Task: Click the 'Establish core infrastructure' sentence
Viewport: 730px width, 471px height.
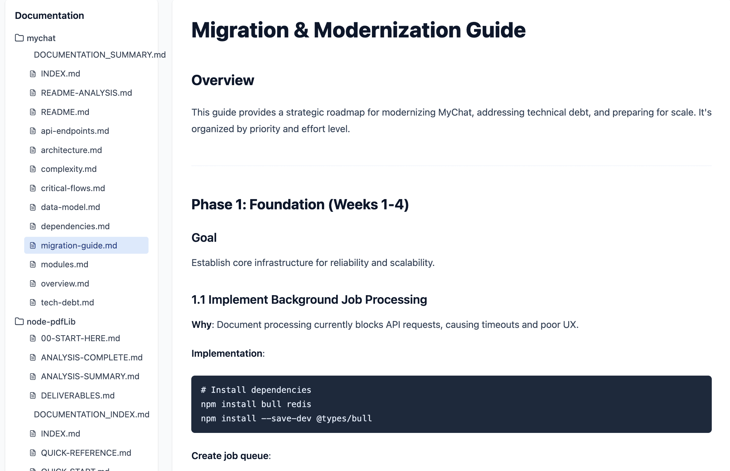Action: (313, 263)
